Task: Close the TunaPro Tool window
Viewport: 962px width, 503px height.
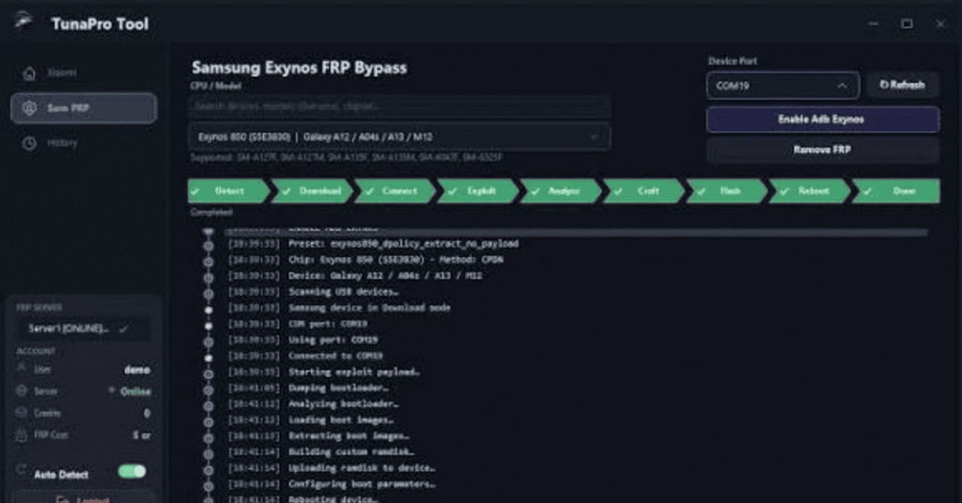Action: tap(940, 23)
